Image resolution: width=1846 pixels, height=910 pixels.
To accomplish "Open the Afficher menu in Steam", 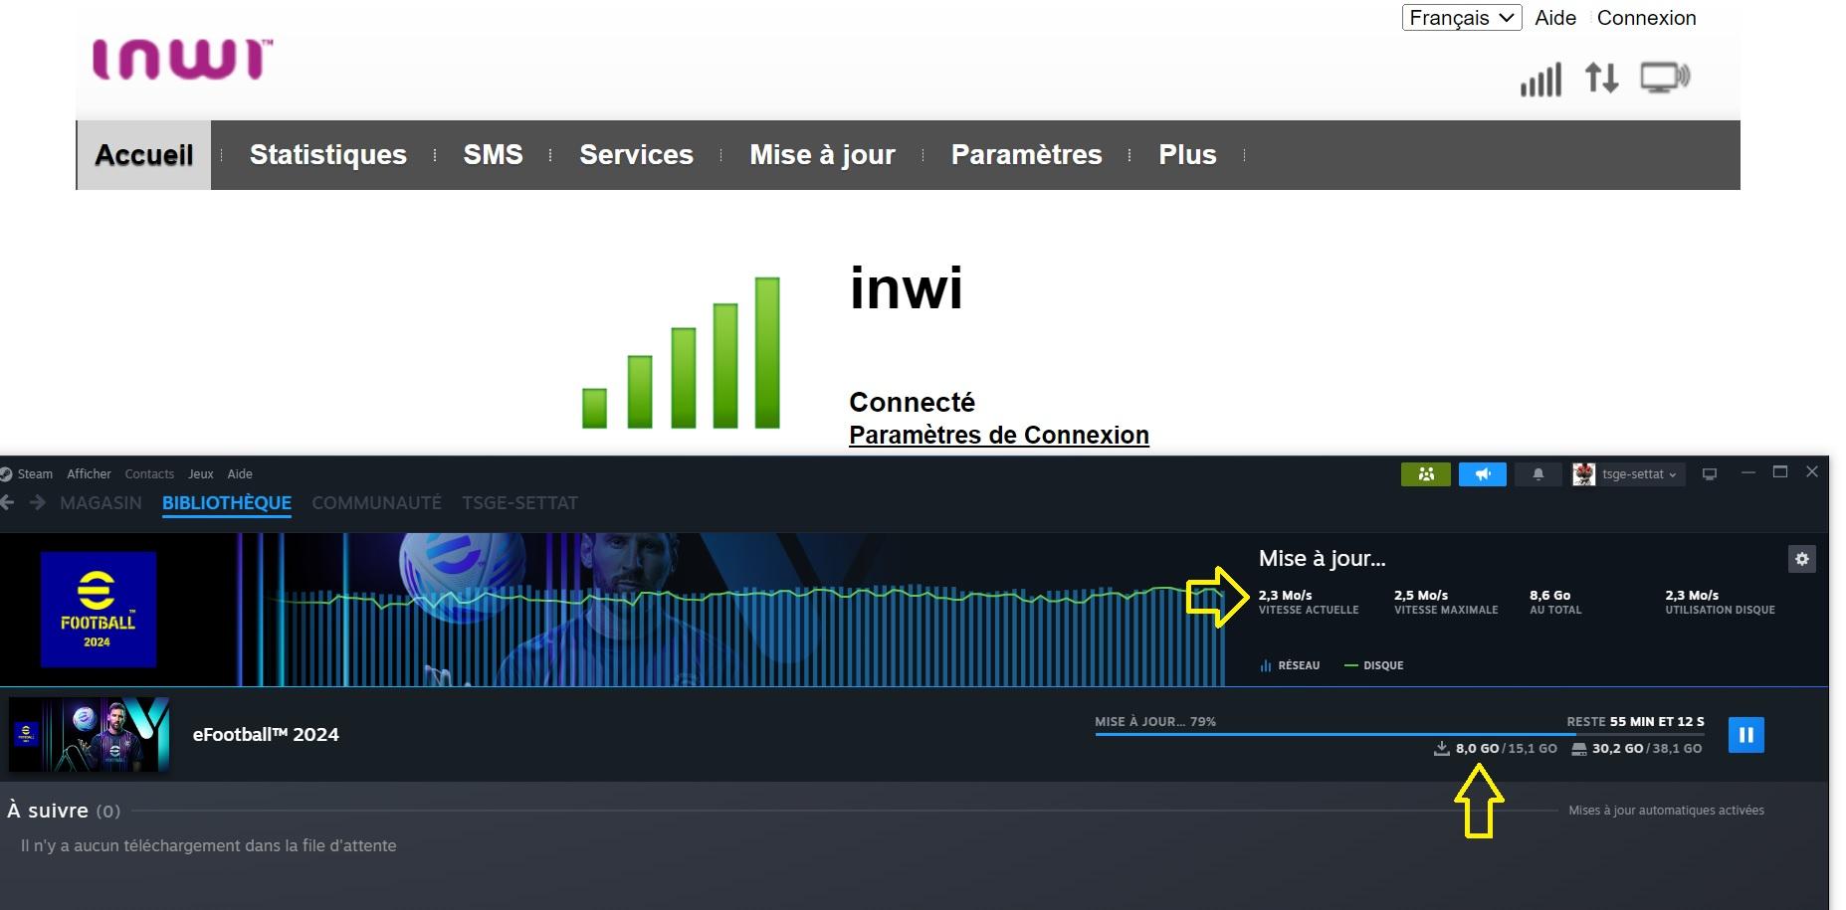I will click(x=89, y=474).
